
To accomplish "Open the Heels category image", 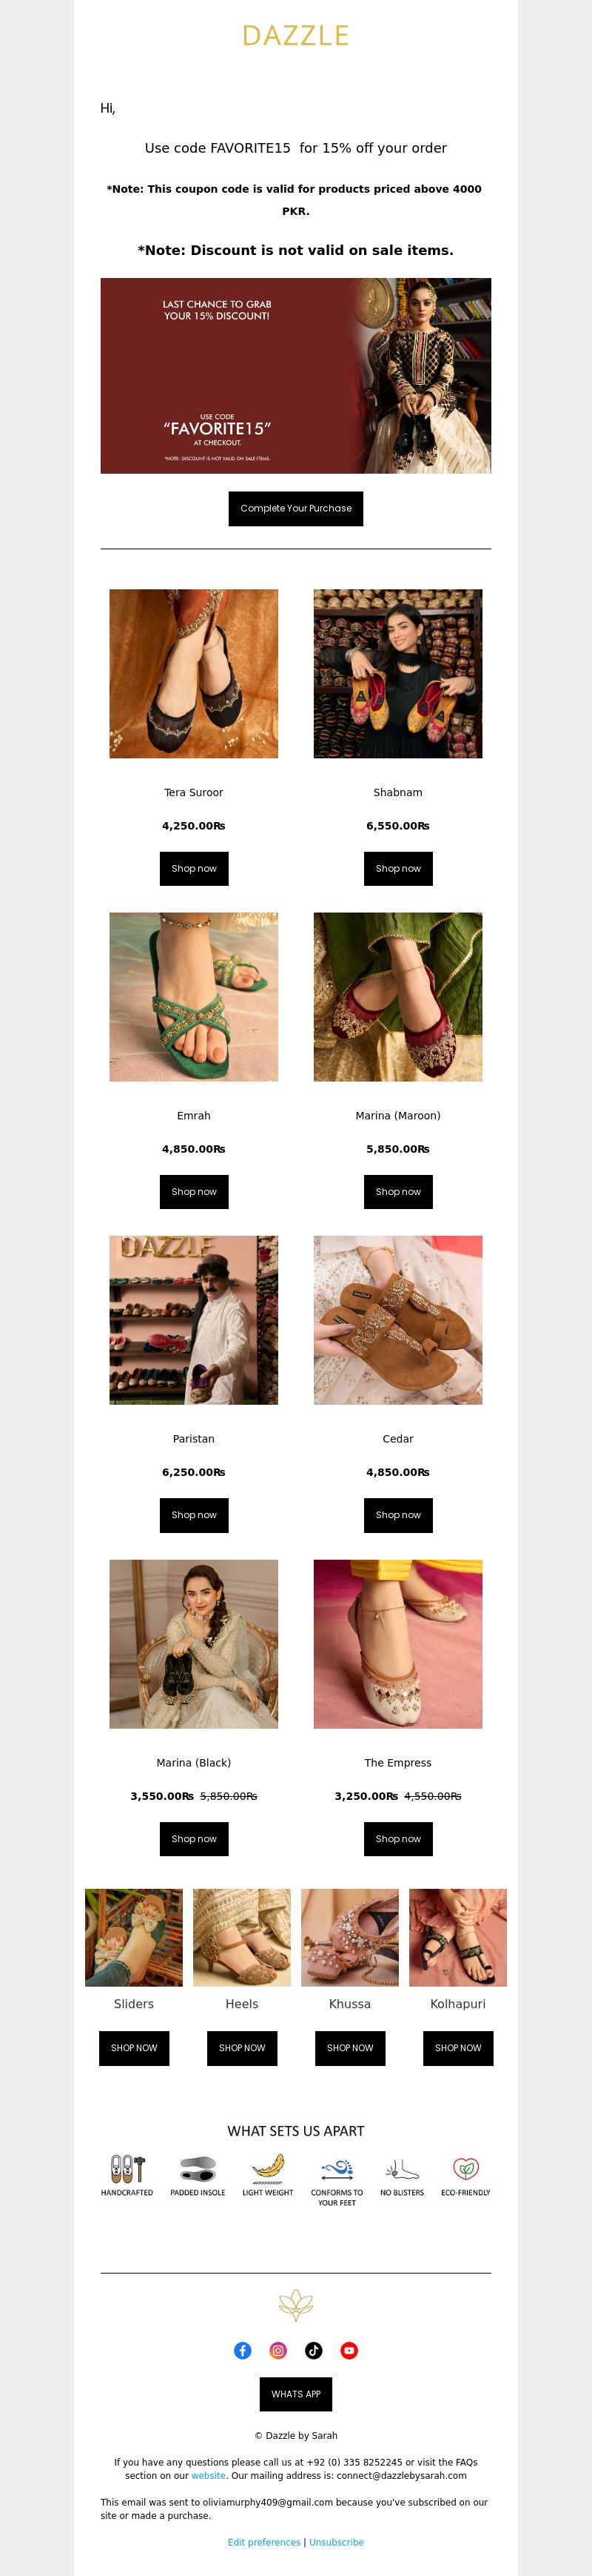I will (x=241, y=1936).
